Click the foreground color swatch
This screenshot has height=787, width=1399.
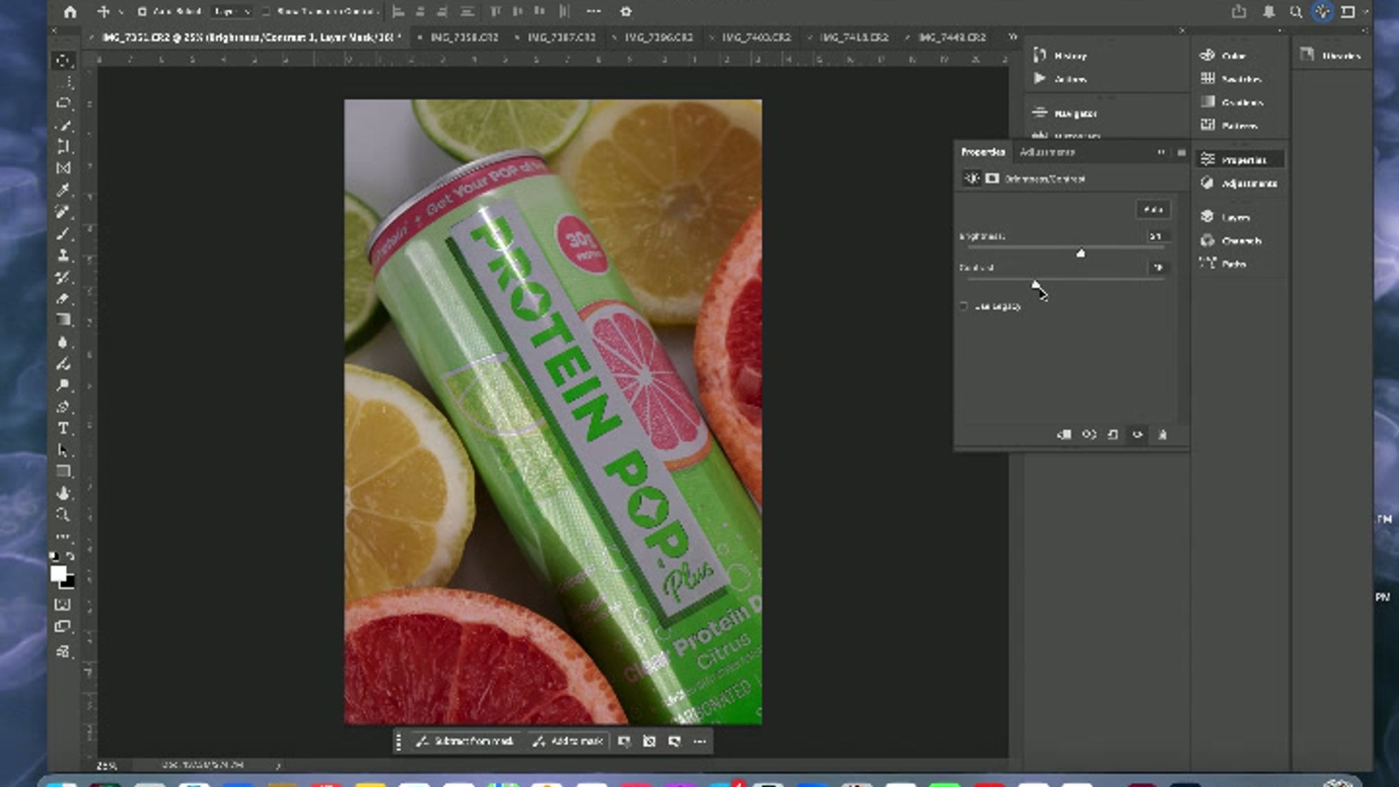[x=58, y=573]
